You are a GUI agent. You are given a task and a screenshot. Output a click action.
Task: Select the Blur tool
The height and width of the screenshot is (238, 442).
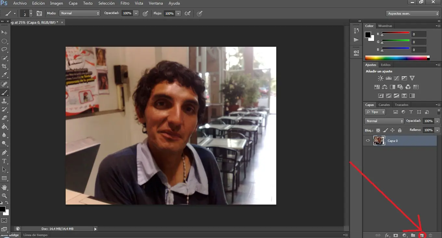[5, 135]
